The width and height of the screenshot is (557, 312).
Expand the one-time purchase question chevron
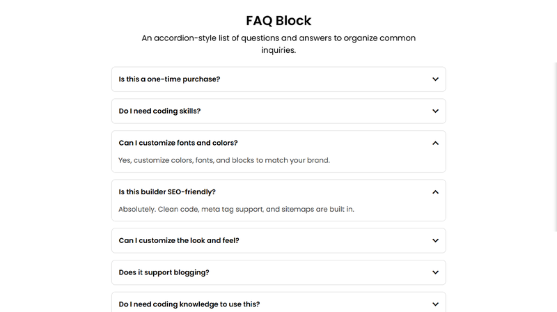point(435,79)
